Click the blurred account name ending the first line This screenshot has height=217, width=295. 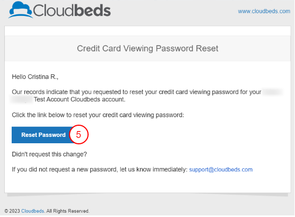[272, 92]
